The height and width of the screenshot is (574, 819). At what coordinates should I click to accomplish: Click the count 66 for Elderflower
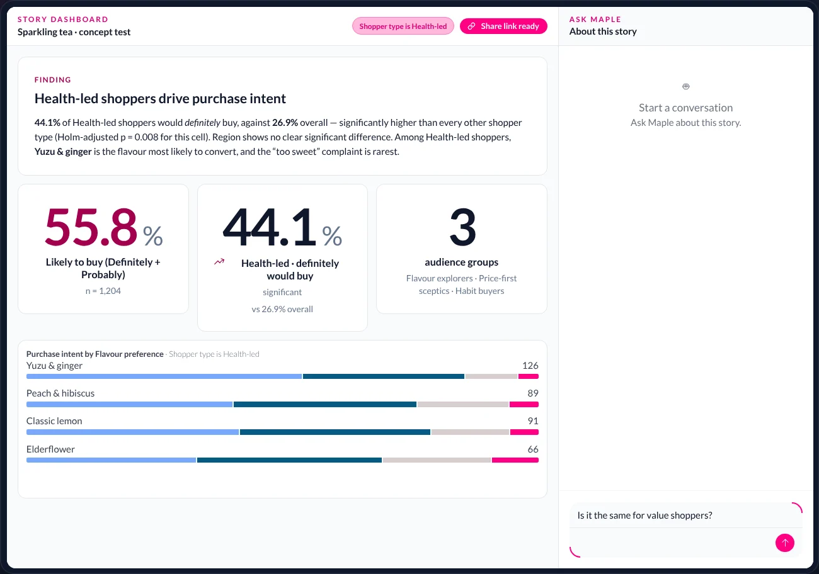[533, 449]
